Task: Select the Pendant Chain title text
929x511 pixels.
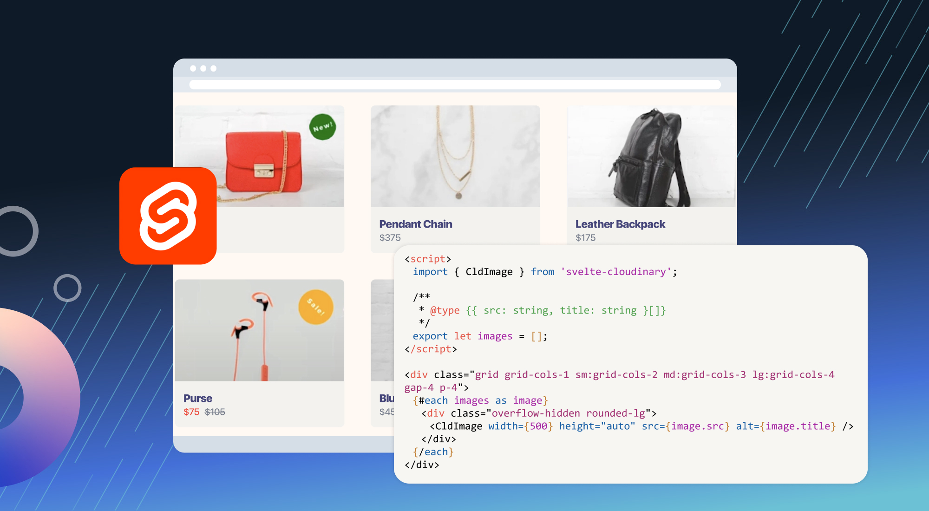Action: tap(415, 224)
